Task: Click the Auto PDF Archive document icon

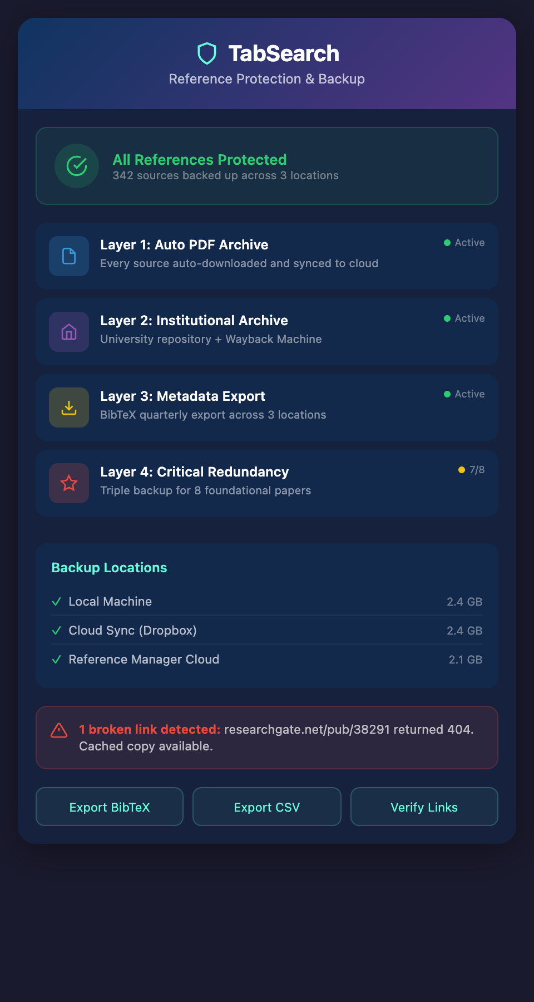Action: pos(69,256)
